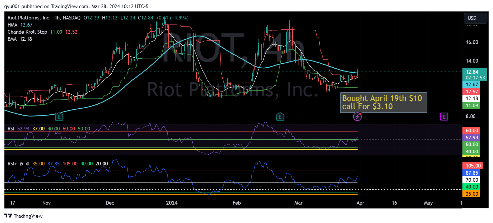Image resolution: width=493 pixels, height=223 pixels.
Task: Click the TradingView logo
Action: [23, 216]
